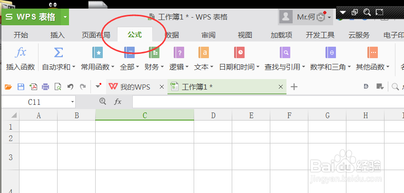This screenshot has width=404, height=193.
Task: Switch to the 开发工具 tab
Action: (x=320, y=35)
